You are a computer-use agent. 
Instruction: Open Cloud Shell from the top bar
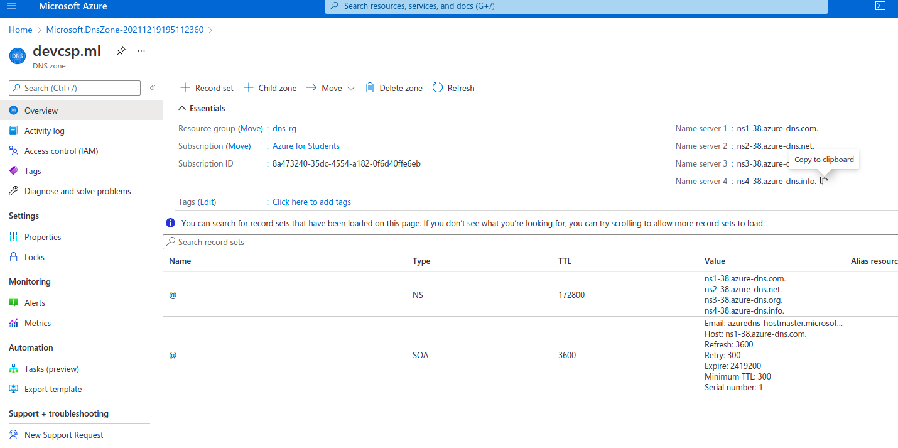coord(880,6)
